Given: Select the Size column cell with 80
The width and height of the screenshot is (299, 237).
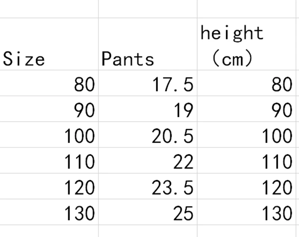Looking at the screenshot, I should (49, 83).
